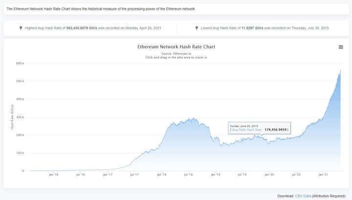Click the highlighted data point marker near Jul '19
This screenshot has width=352, height=200.
242,140
